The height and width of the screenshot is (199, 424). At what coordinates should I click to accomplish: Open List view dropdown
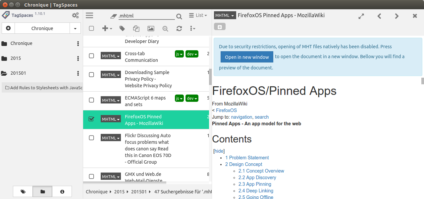click(198, 15)
